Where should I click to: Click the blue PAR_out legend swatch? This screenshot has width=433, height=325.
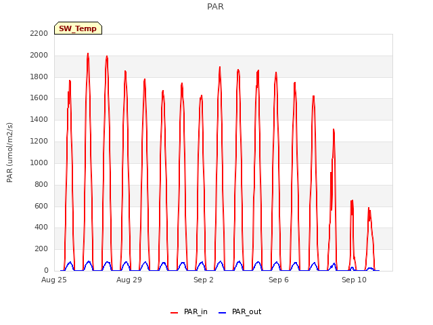[x=222, y=313]
